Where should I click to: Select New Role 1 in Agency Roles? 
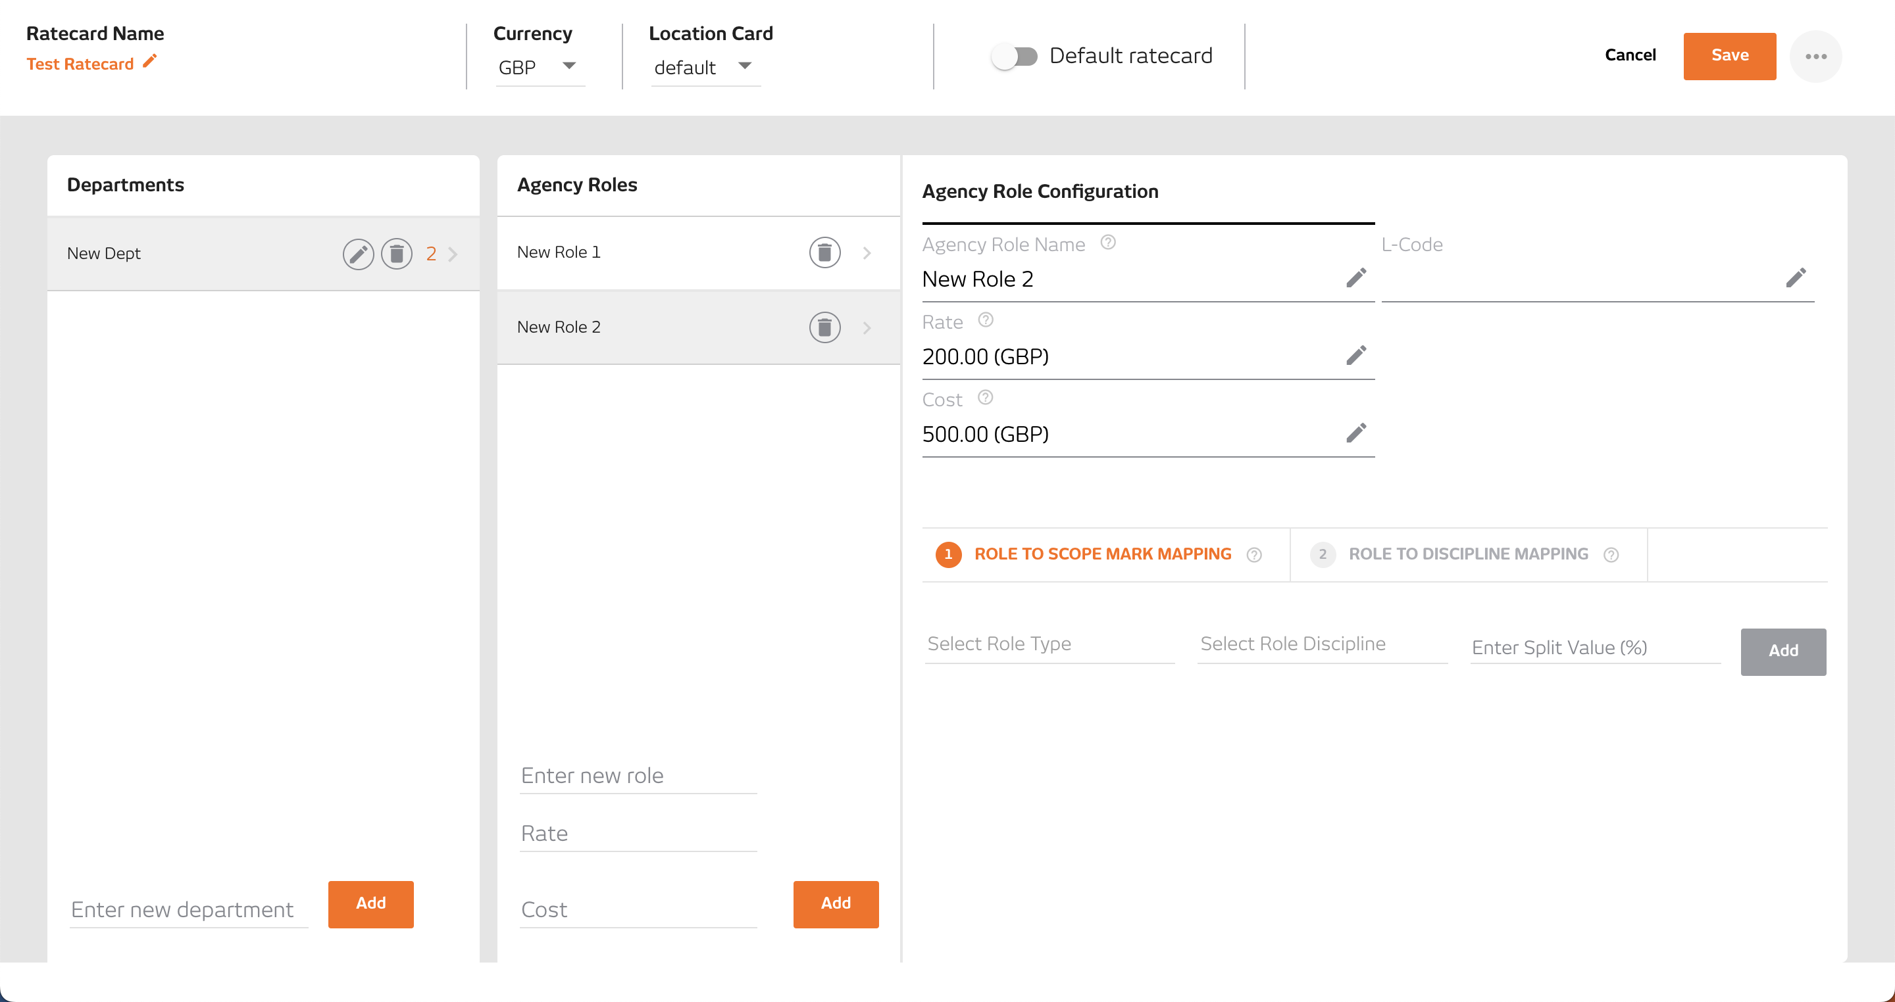(x=699, y=253)
